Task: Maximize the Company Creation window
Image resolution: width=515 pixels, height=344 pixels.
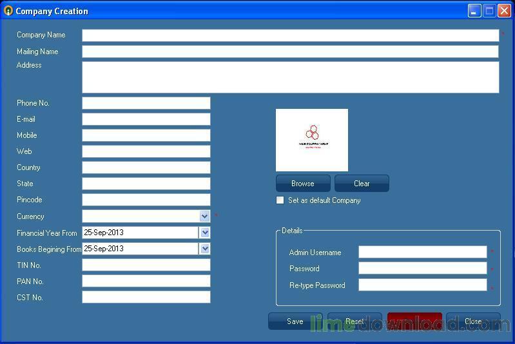Action: click(x=489, y=11)
